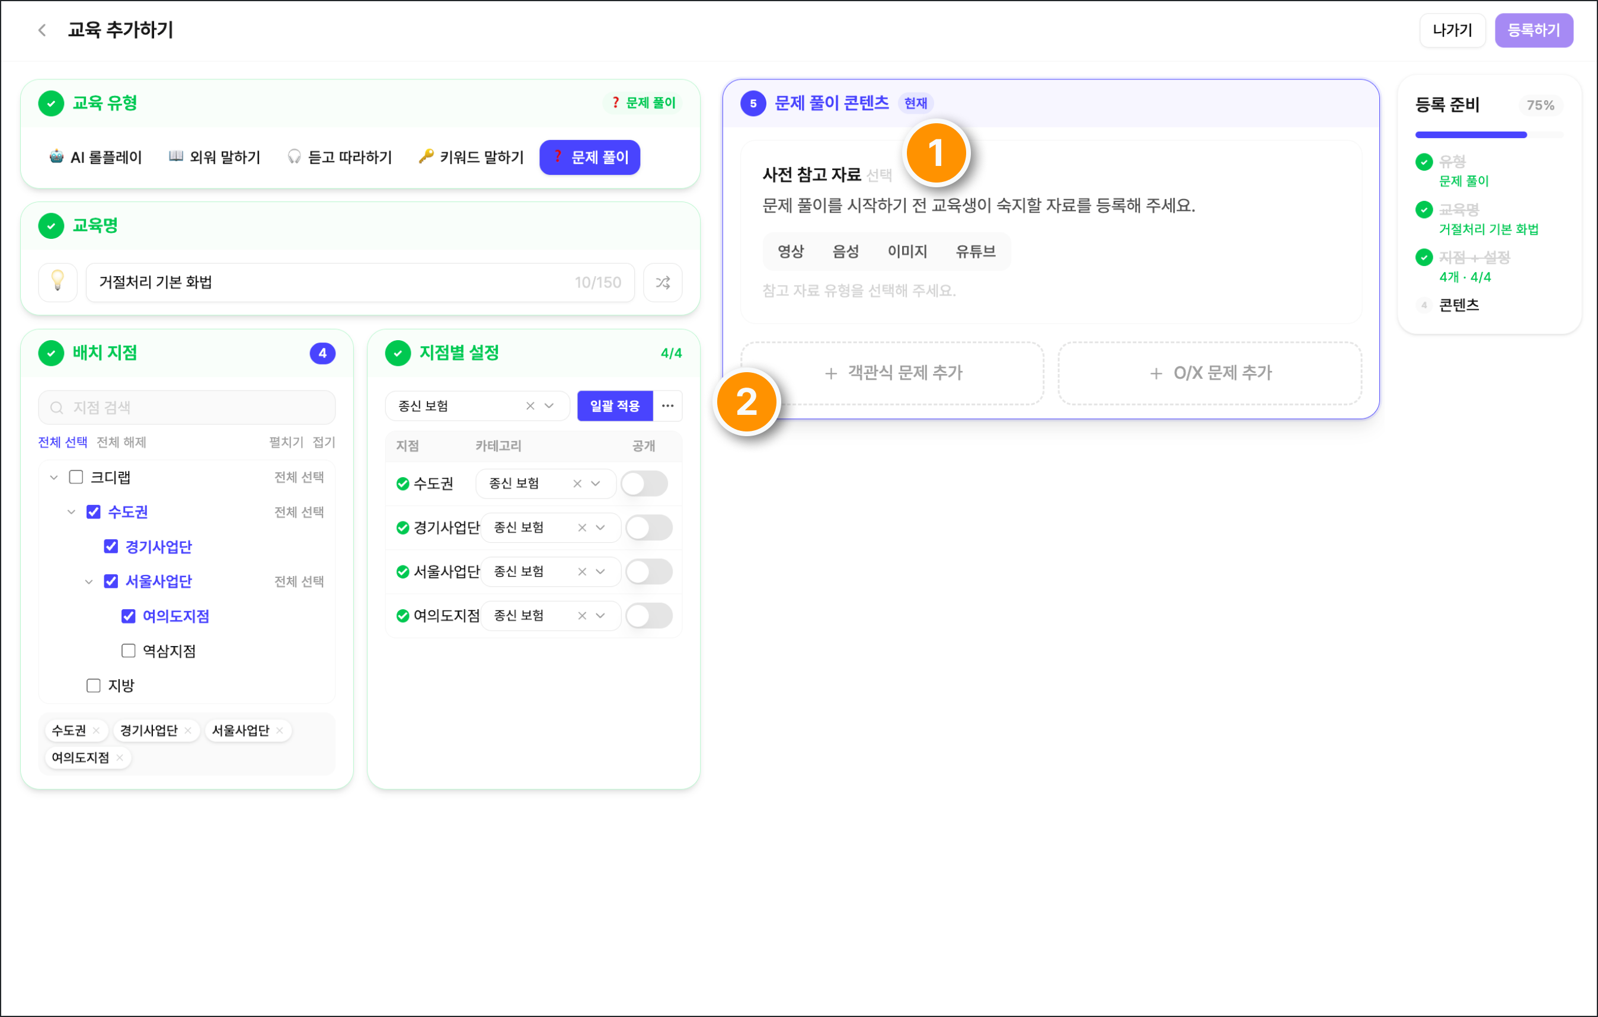Check the 지방 checkbox
The height and width of the screenshot is (1017, 1598).
pos(94,685)
